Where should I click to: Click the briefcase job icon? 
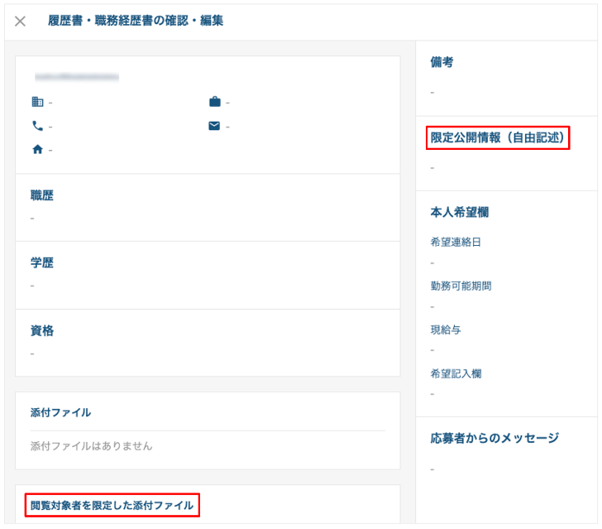pyautogui.click(x=215, y=102)
